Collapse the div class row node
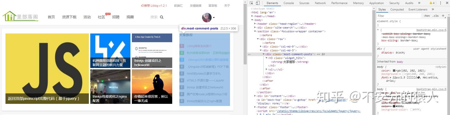 (258, 39)
